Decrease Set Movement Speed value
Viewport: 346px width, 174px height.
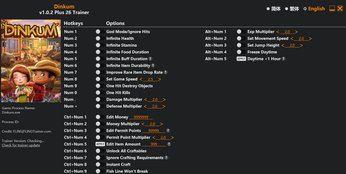click(292, 39)
